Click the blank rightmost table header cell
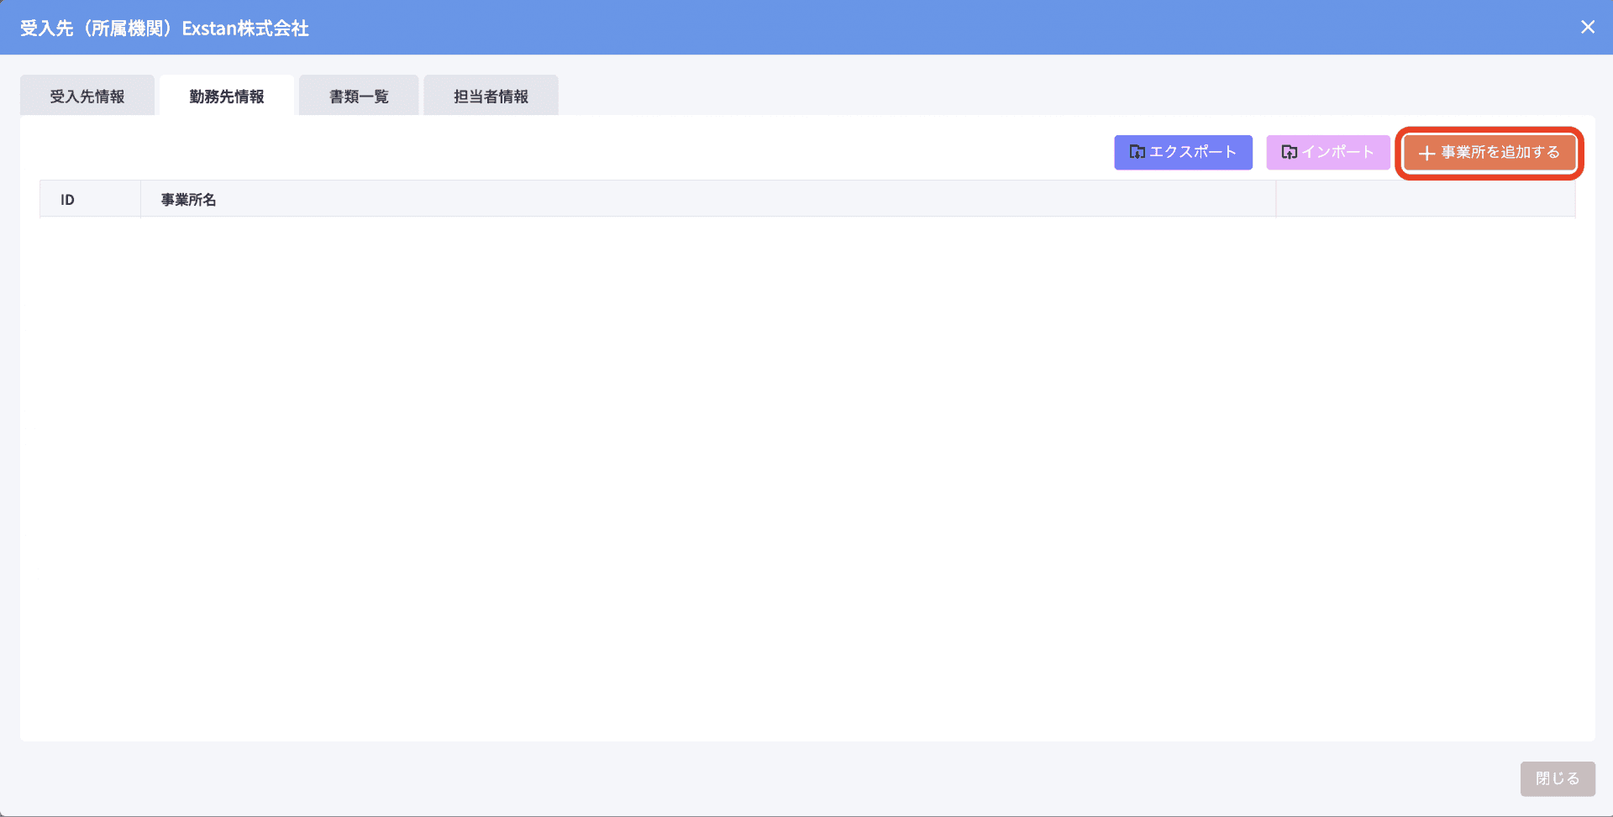This screenshot has height=817, width=1613. (1425, 200)
